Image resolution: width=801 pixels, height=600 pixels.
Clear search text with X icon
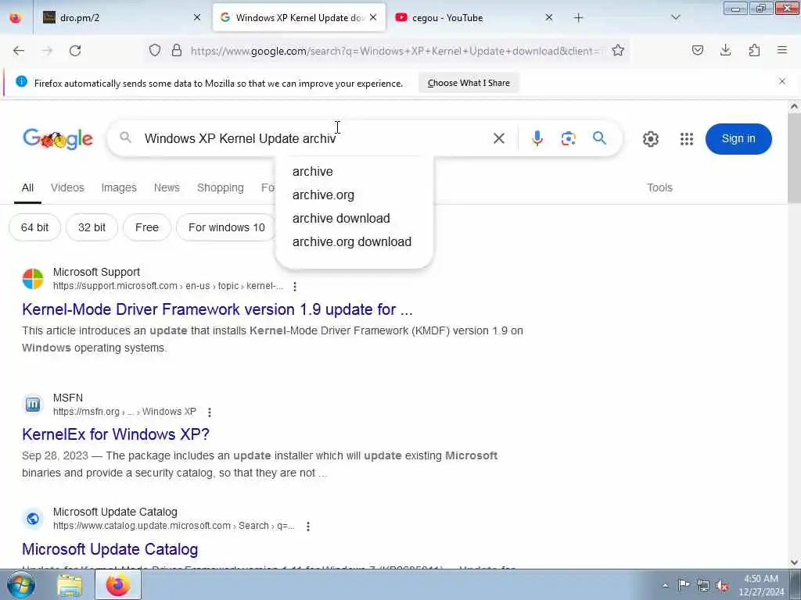499,138
